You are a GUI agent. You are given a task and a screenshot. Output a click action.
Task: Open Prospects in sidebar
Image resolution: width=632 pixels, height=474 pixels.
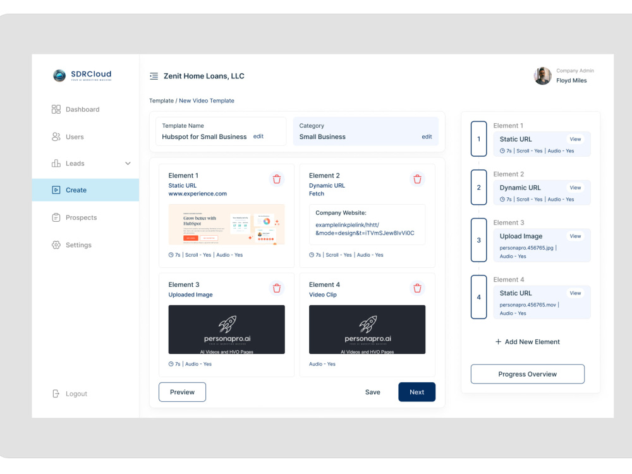[x=85, y=217]
